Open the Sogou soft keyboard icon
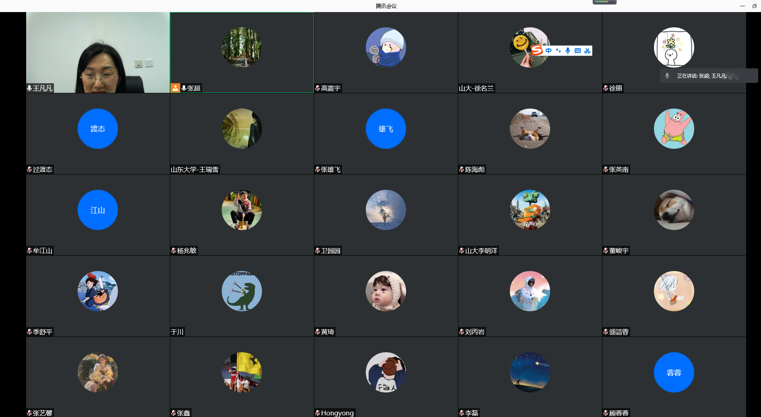Viewport: 761px width, 417px height. coord(577,51)
